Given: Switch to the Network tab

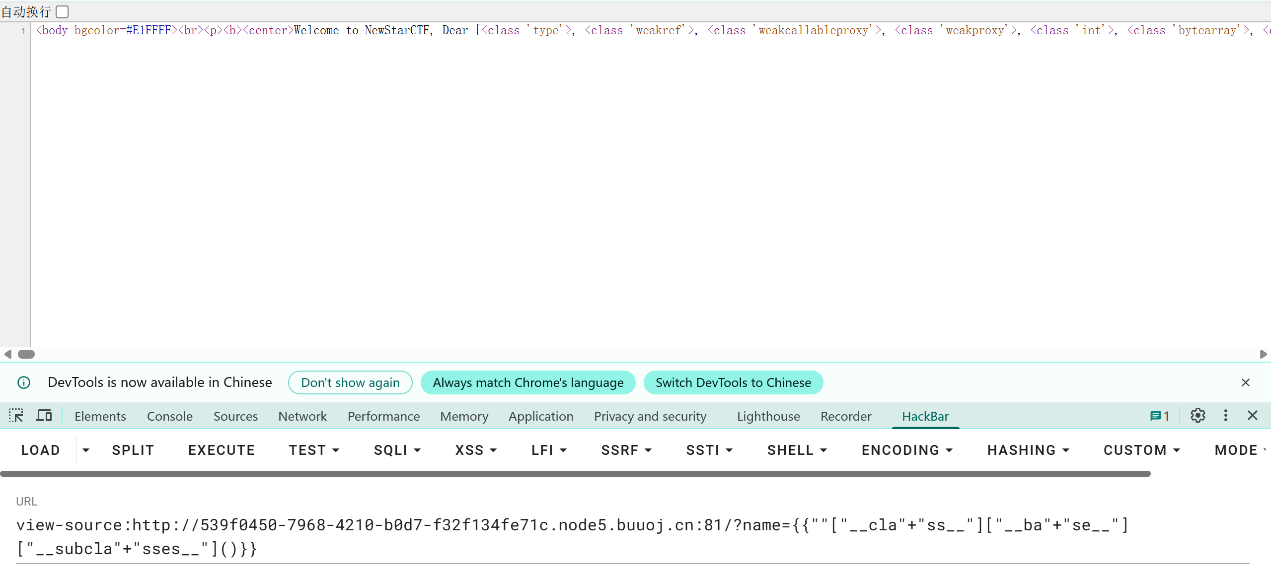Looking at the screenshot, I should [302, 416].
